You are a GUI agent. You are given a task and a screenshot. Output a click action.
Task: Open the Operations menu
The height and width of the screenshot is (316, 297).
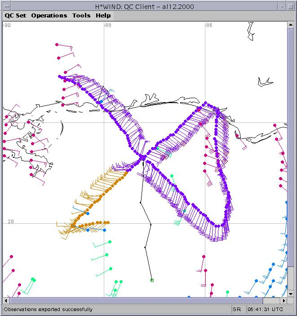pyautogui.click(x=49, y=15)
